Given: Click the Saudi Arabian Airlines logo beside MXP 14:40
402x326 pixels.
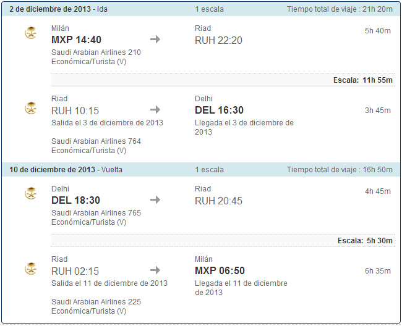Looking at the screenshot, I should coord(31,33).
